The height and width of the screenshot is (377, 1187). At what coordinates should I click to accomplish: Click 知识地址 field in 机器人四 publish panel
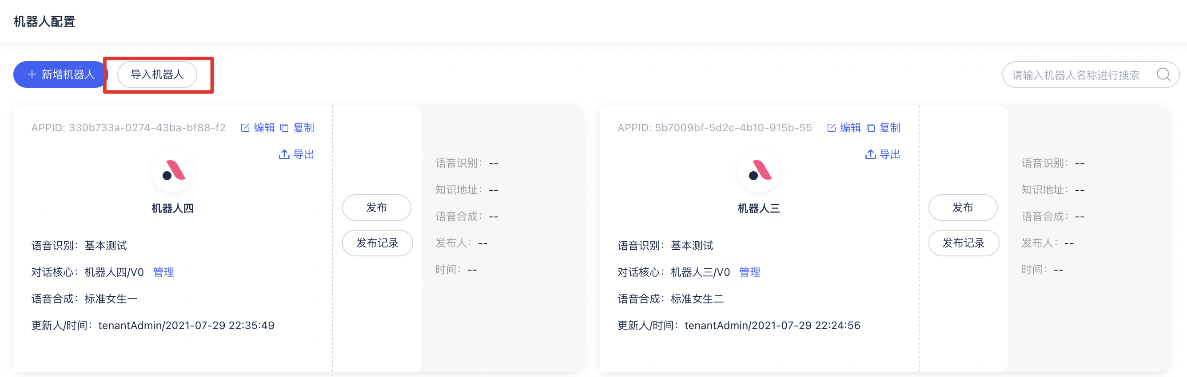pyautogui.click(x=467, y=190)
